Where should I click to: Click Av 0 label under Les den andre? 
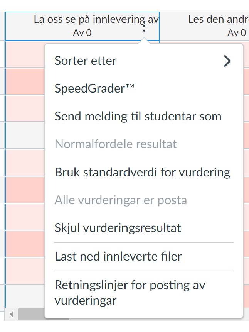(236, 33)
